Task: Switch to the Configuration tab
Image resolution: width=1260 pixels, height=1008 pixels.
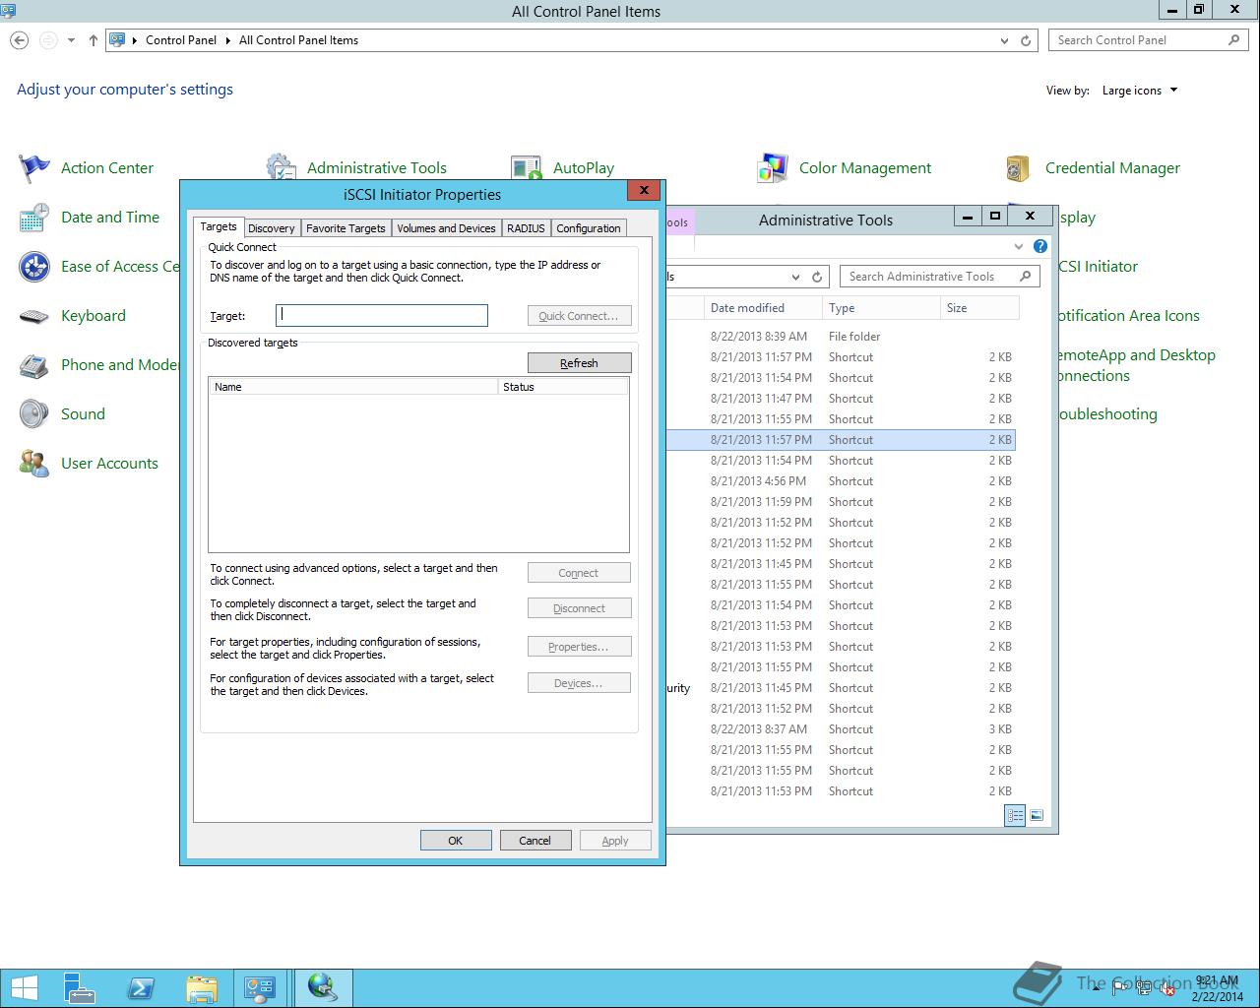Action: pyautogui.click(x=589, y=228)
